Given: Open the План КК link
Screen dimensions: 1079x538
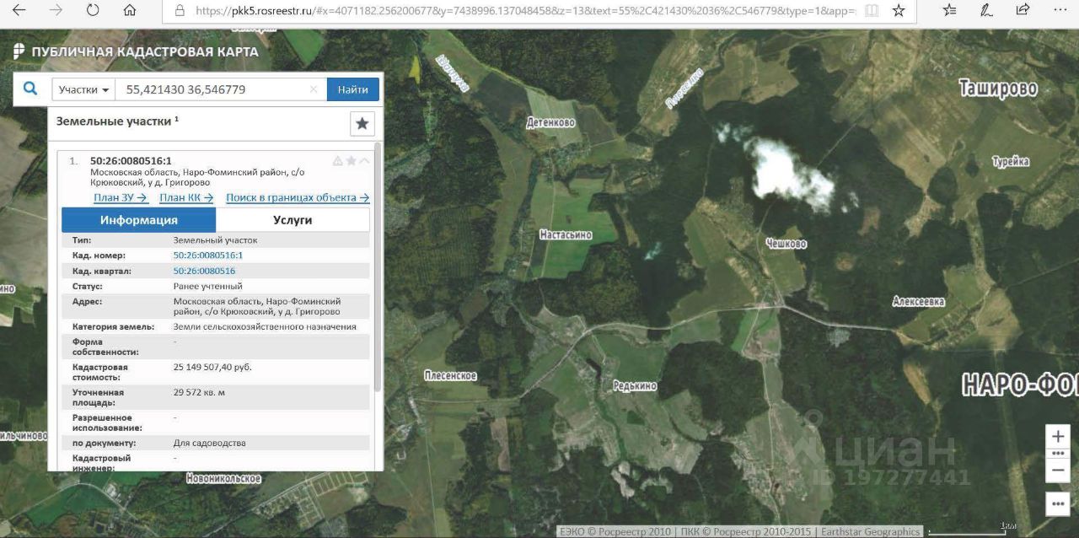Looking at the screenshot, I should click(x=186, y=198).
